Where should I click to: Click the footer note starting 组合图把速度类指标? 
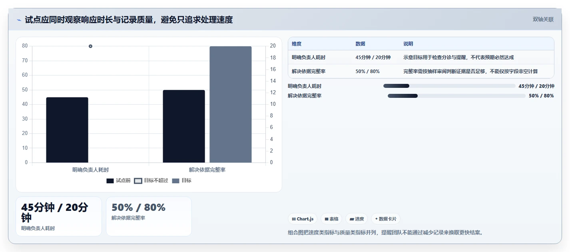pos(385,232)
